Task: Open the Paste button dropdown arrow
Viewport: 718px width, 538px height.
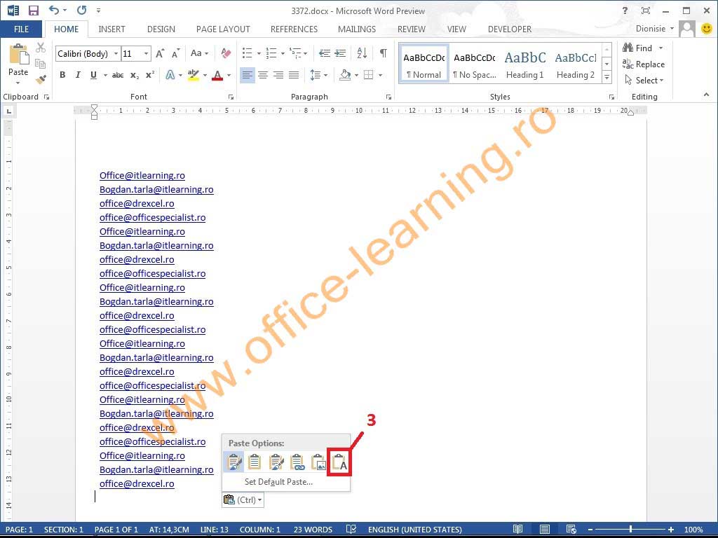Action: click(x=18, y=83)
